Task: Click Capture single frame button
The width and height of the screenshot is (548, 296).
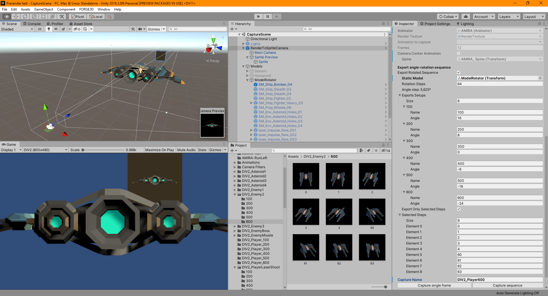Action: pyautogui.click(x=434, y=285)
